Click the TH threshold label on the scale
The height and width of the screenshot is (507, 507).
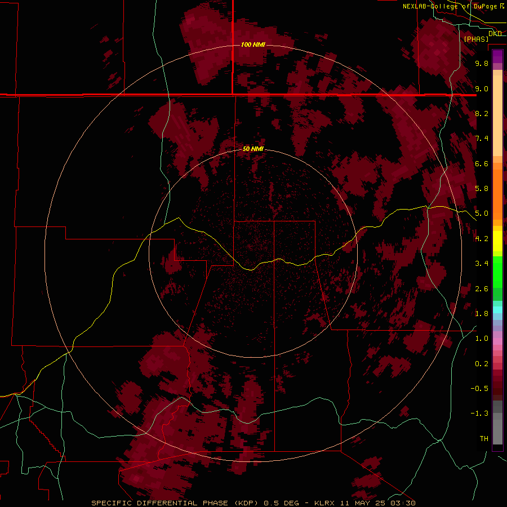pos(484,439)
